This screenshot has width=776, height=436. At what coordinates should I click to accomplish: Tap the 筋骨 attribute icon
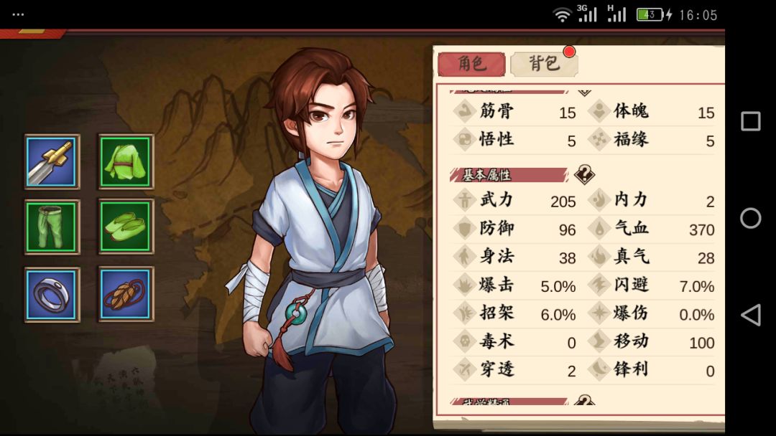tap(465, 110)
